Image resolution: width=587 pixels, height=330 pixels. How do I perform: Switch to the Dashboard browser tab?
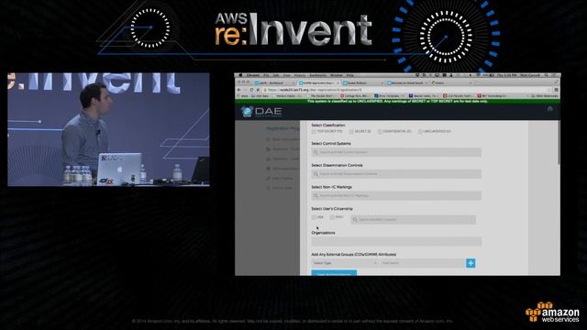click(x=274, y=82)
